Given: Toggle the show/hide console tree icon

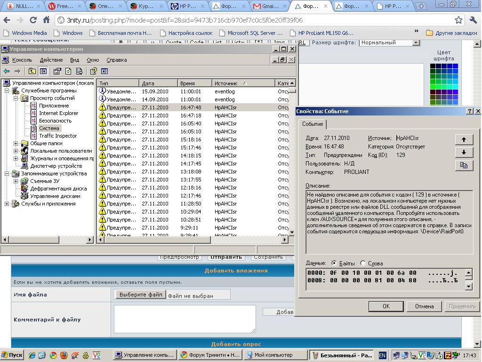Looking at the screenshot, I should coord(43,71).
